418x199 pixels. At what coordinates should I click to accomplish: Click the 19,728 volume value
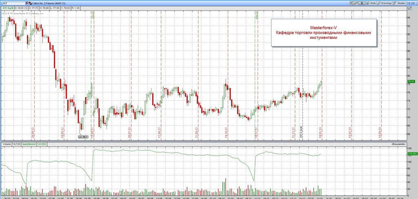click(16, 144)
